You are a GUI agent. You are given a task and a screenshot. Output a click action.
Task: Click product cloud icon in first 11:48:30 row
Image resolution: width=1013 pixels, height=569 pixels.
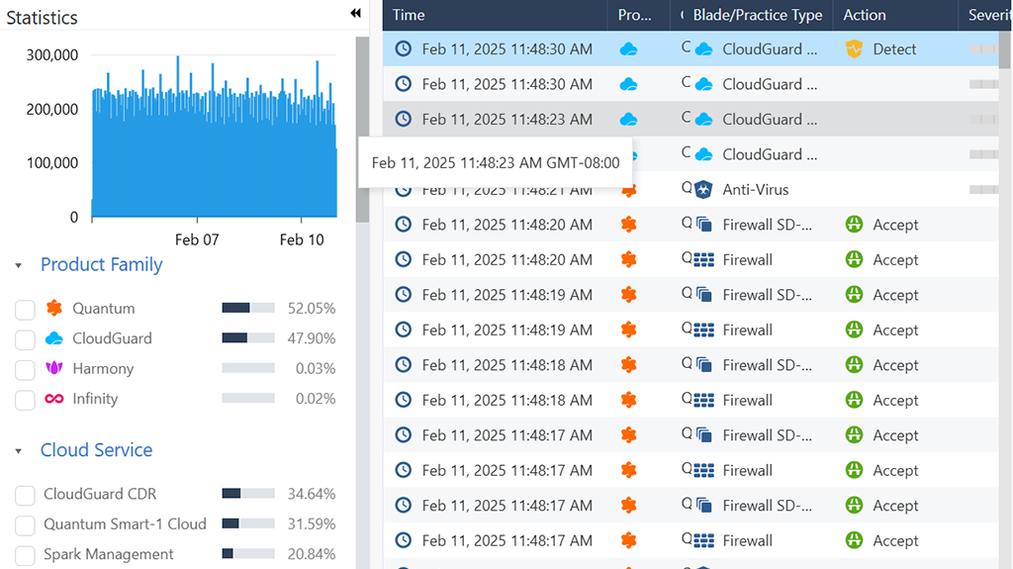pos(628,49)
